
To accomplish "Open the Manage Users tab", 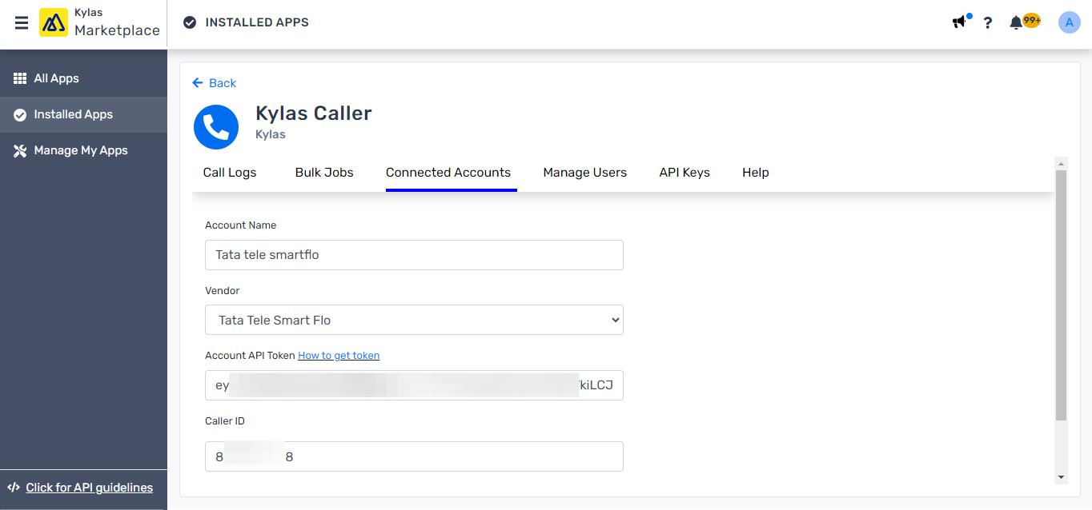I will pyautogui.click(x=585, y=173).
